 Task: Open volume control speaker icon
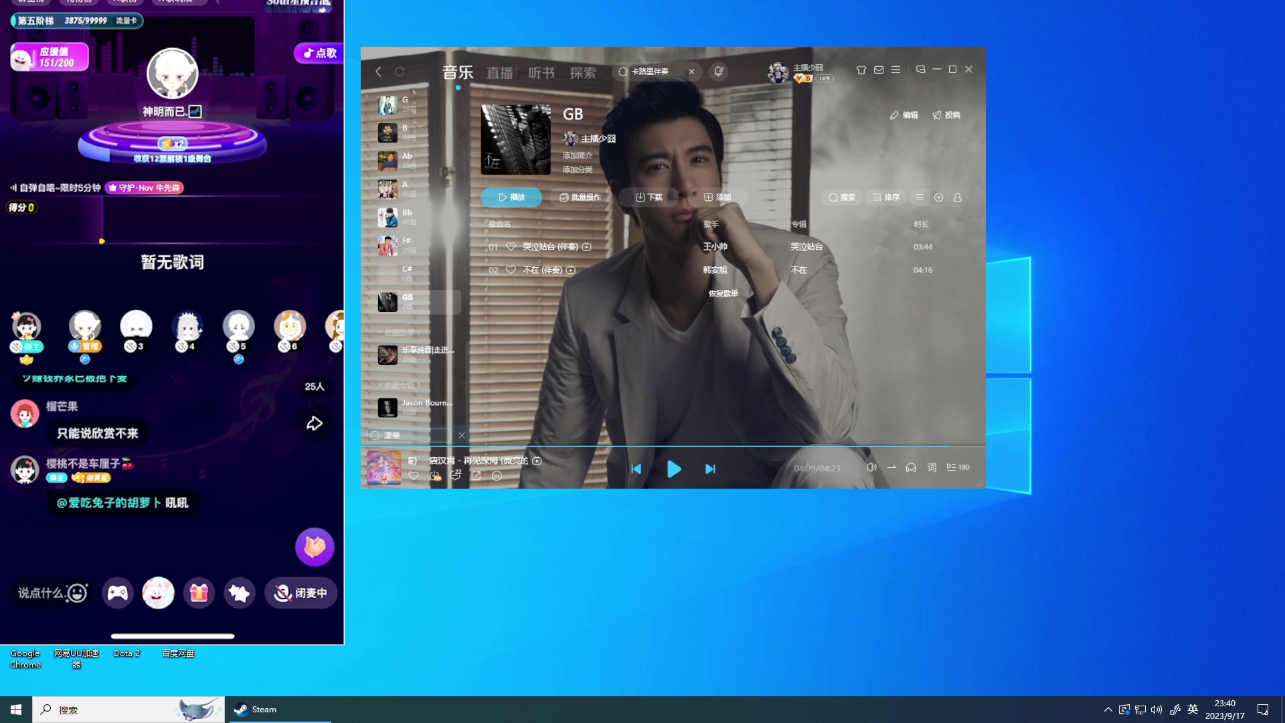pos(871,467)
